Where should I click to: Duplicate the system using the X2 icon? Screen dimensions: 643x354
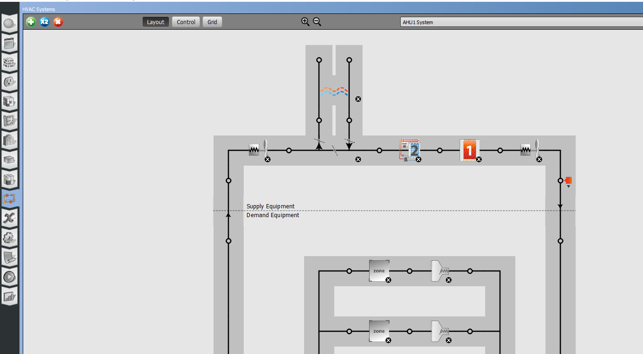[x=45, y=22]
